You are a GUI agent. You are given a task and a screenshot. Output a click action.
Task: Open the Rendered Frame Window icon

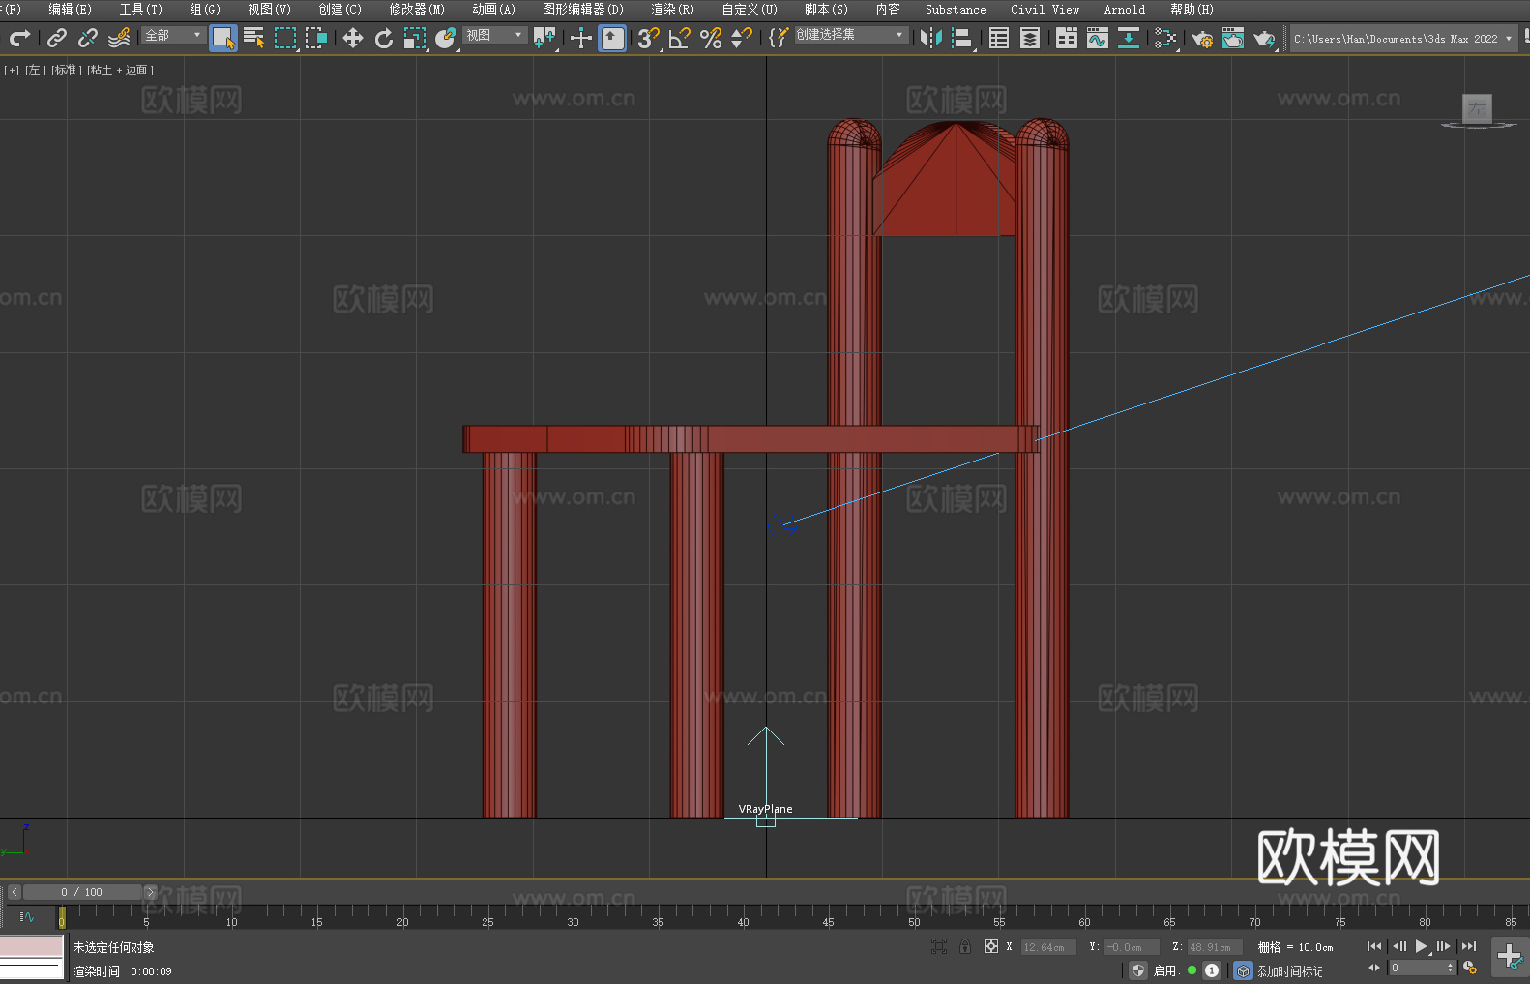point(1233,38)
